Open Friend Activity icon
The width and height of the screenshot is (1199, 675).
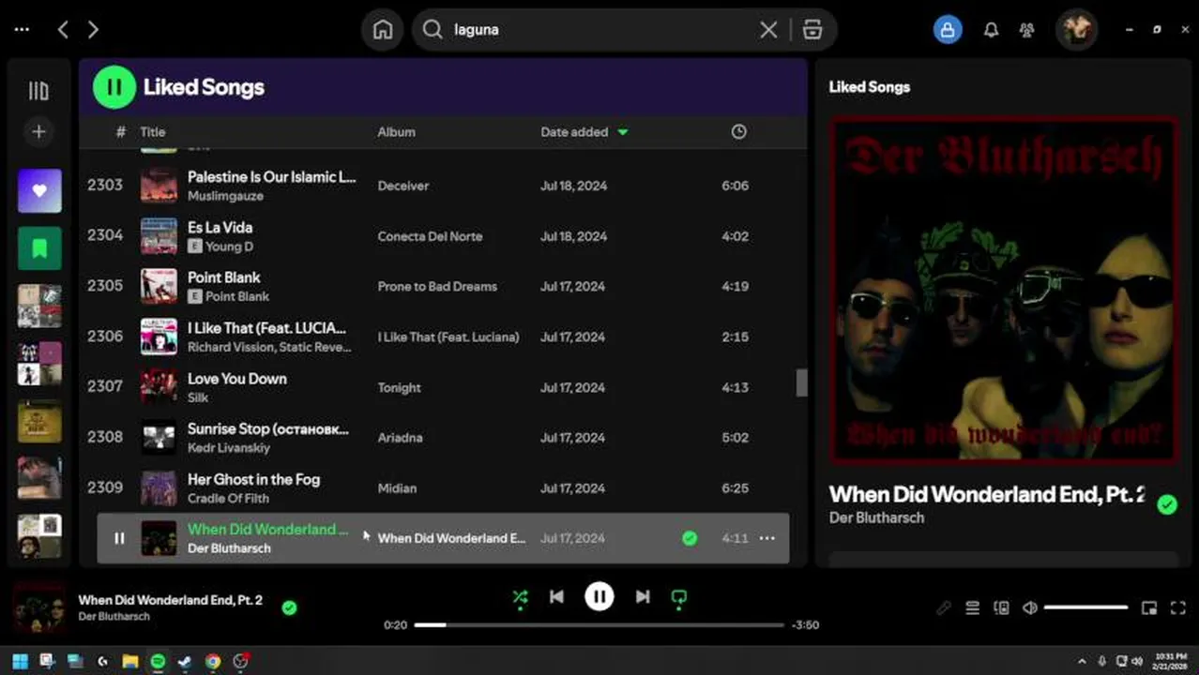(1026, 30)
